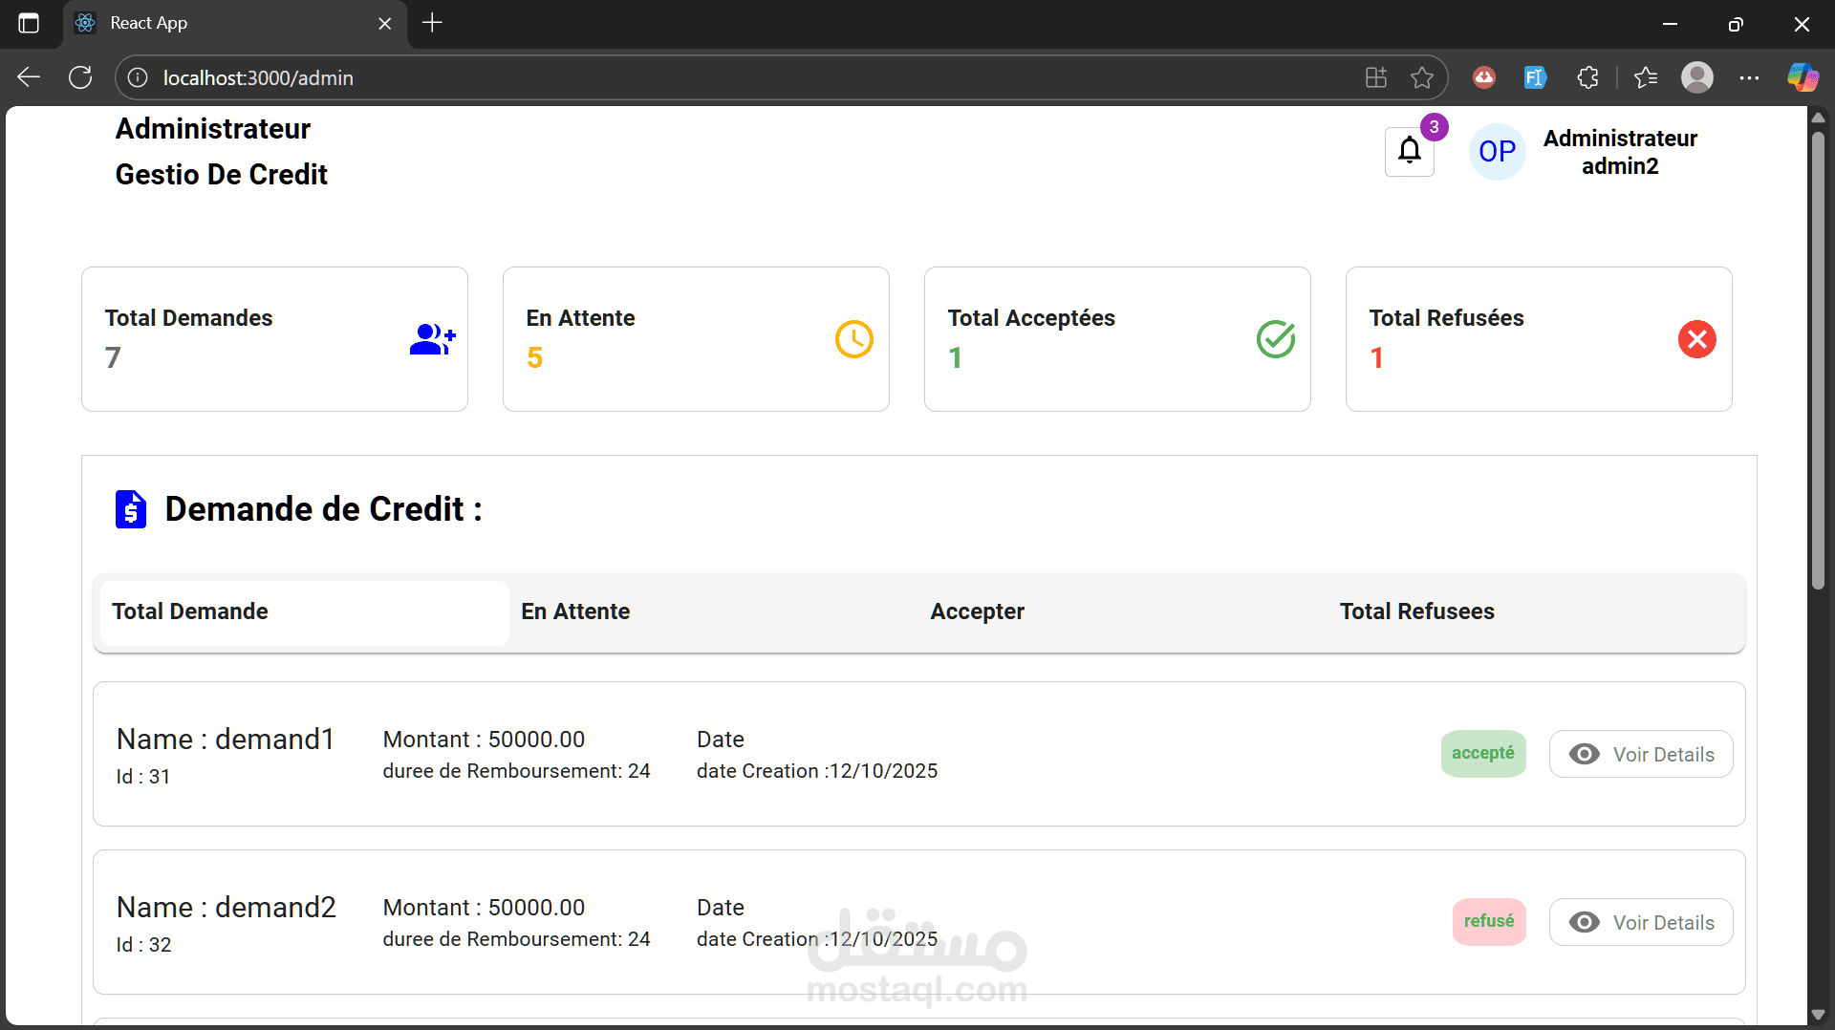
Task: Open the notifications bell icon
Action: click(x=1410, y=151)
